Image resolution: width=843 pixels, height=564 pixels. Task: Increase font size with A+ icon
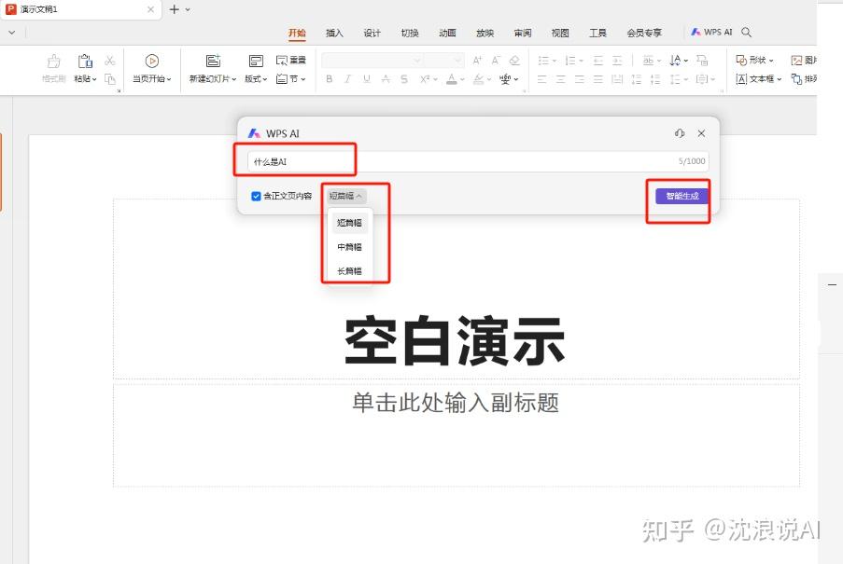click(x=477, y=60)
